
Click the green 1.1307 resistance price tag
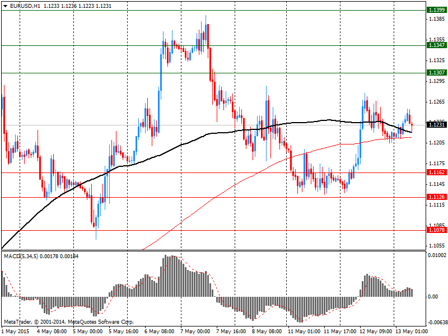437,73
